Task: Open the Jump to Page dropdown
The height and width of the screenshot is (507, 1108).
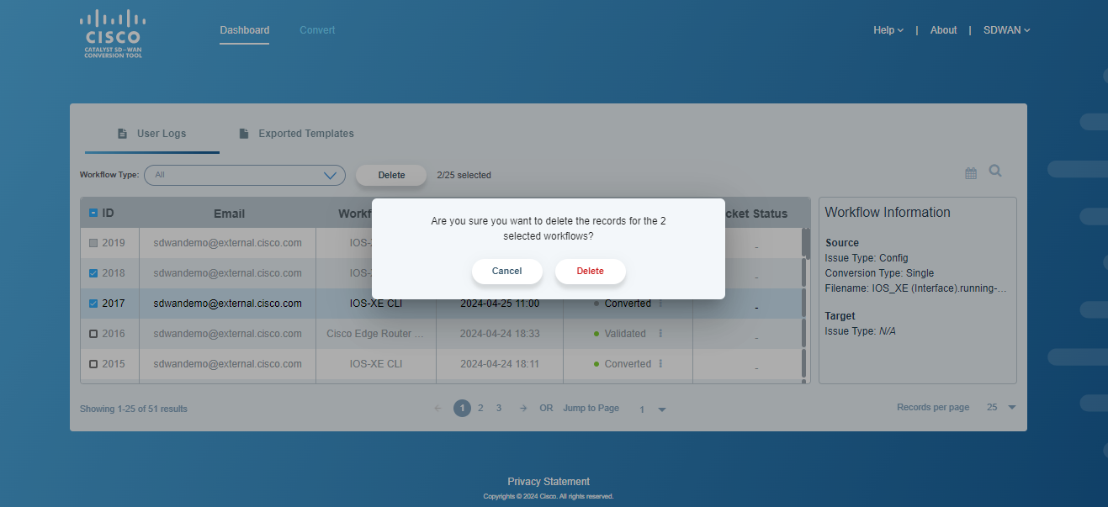Action: (652, 409)
